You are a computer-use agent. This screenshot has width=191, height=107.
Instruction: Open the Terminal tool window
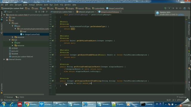[9, 97]
